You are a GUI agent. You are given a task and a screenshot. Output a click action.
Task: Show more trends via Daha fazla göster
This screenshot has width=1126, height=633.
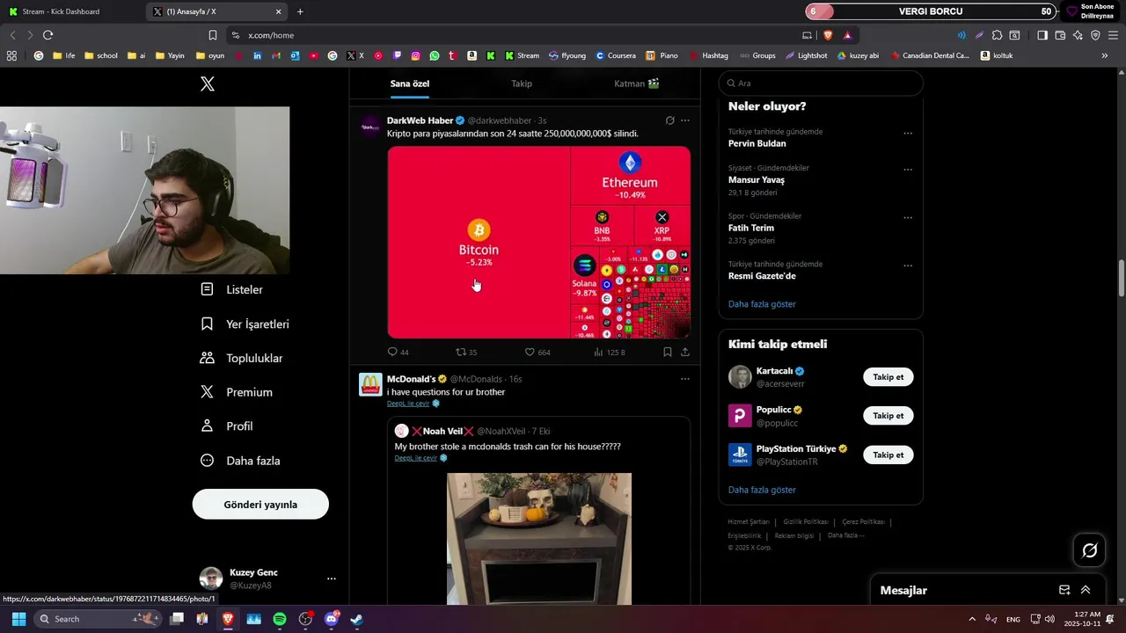[x=762, y=304]
